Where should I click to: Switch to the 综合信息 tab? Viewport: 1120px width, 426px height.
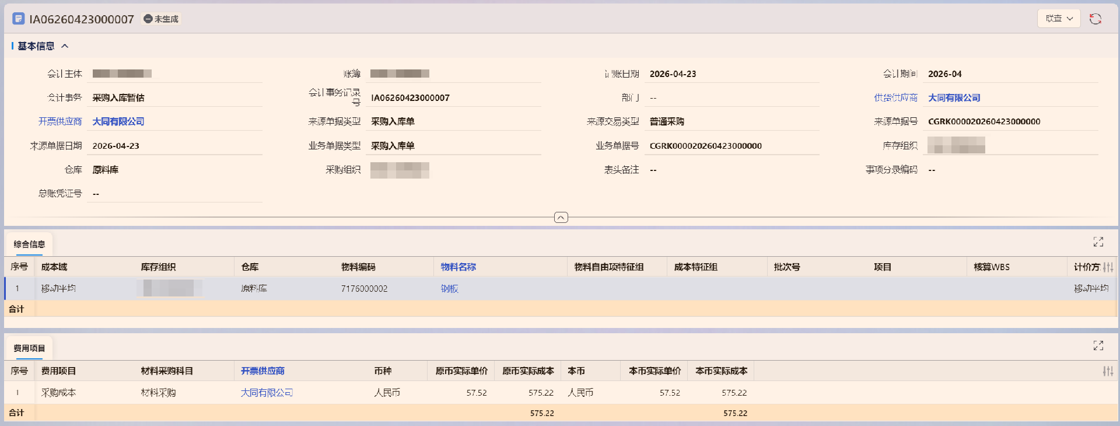29,244
